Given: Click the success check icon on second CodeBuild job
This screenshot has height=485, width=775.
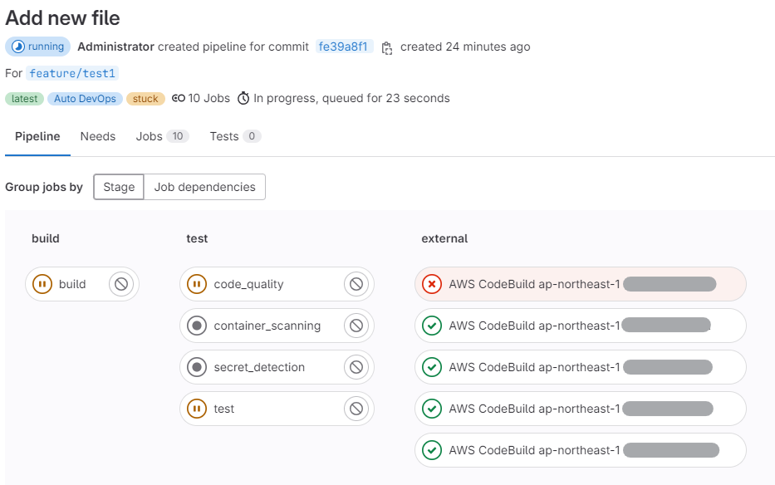Looking at the screenshot, I should (x=431, y=326).
